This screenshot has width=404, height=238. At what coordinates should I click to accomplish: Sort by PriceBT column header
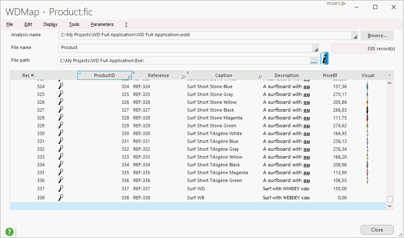pyautogui.click(x=330, y=75)
